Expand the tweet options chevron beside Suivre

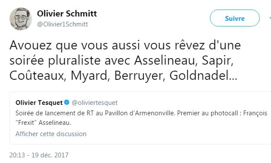pyautogui.click(x=270, y=18)
